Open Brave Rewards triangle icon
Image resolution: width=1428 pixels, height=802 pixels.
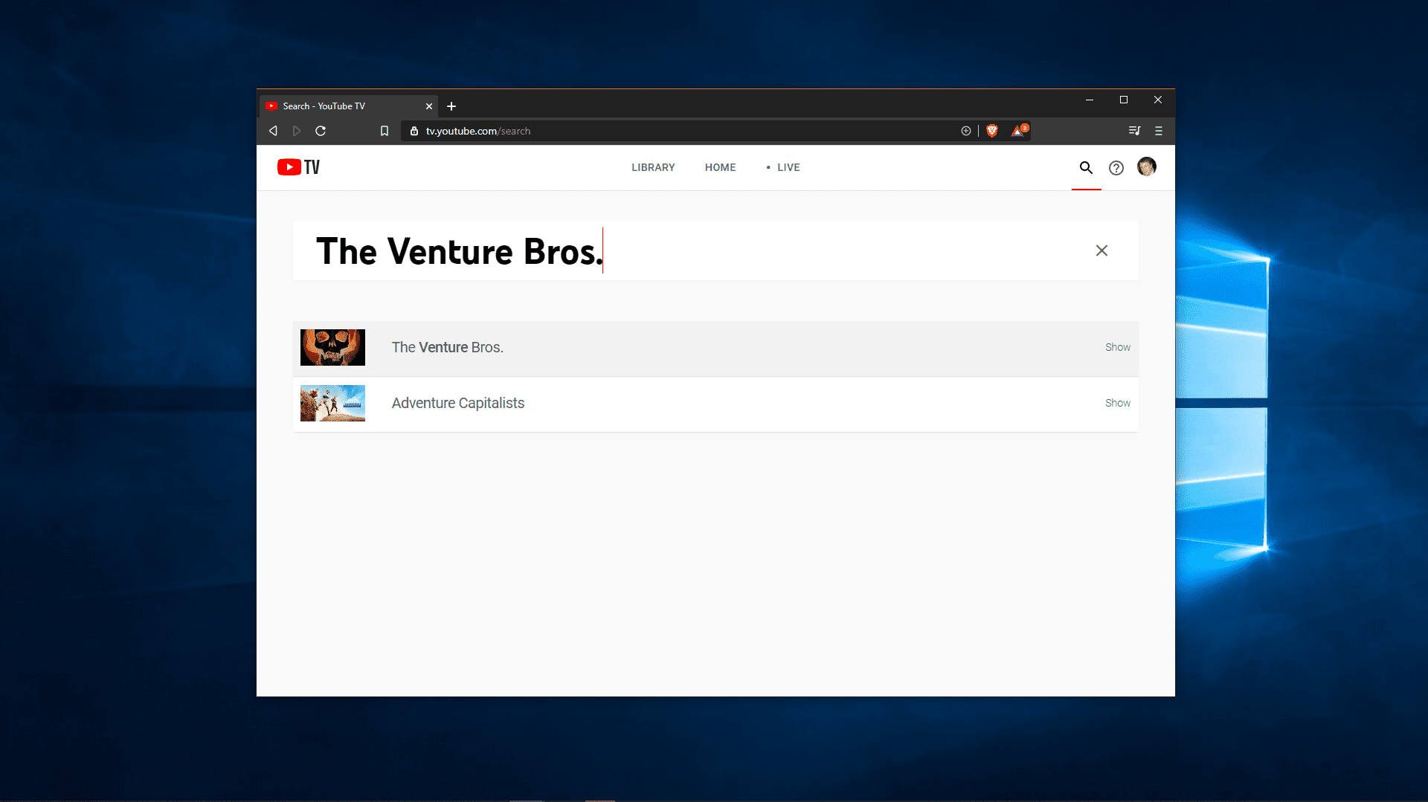1018,131
